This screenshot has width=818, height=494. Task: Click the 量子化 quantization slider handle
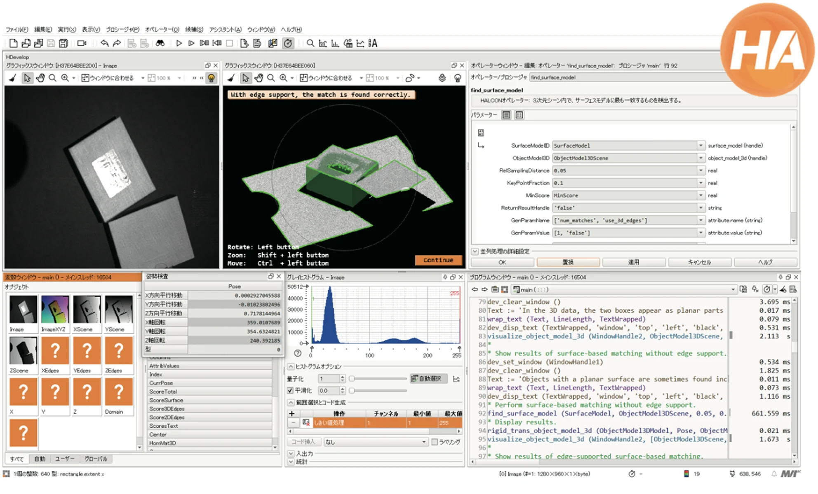point(352,378)
